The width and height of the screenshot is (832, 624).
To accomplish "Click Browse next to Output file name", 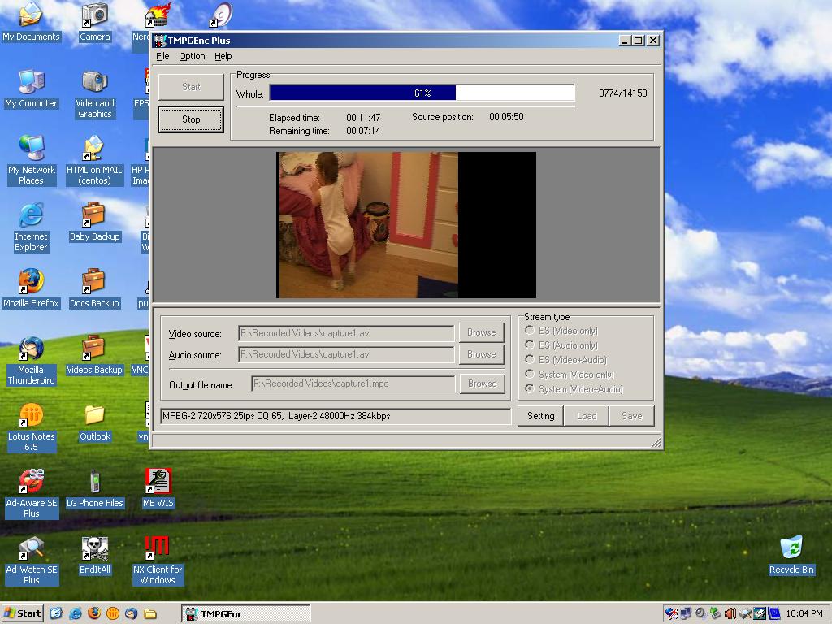I will pos(482,383).
